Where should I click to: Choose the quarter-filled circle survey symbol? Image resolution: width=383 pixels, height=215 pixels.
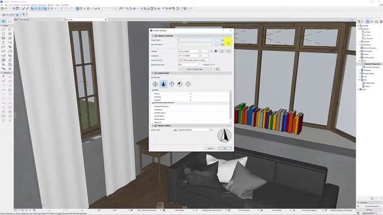(x=180, y=84)
